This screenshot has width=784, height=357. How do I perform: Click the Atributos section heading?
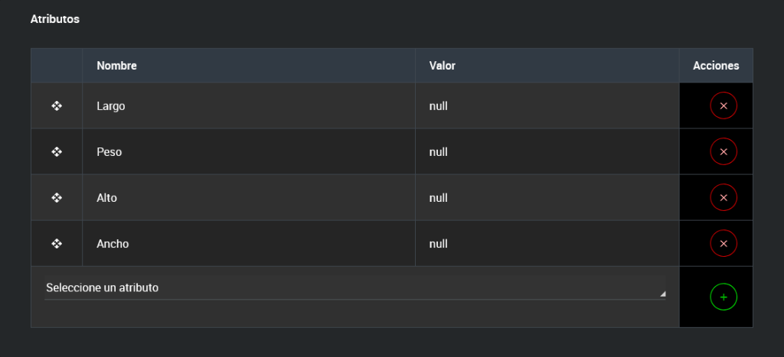coord(55,19)
